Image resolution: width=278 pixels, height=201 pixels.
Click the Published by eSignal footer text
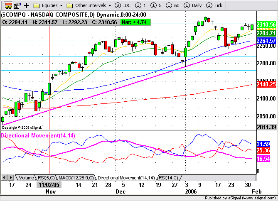[240, 198]
